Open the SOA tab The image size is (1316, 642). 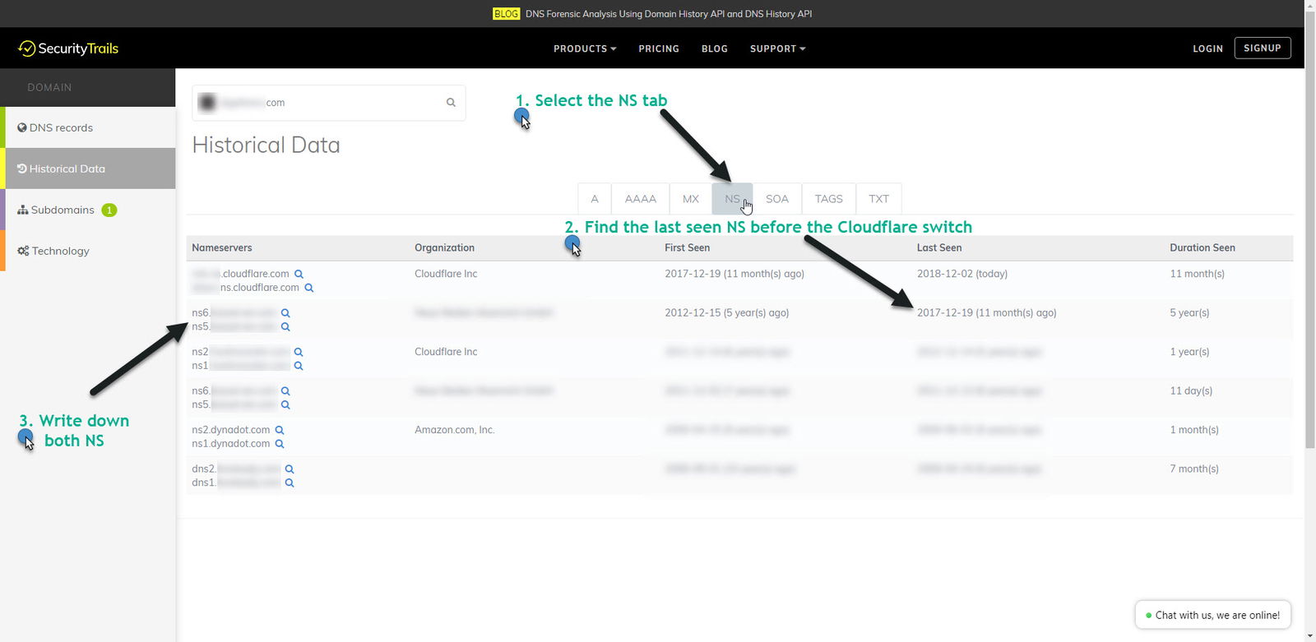coord(777,199)
